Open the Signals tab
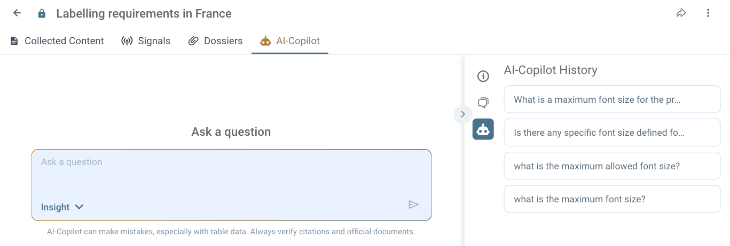Viewport: 730px width, 246px height. pos(146,41)
